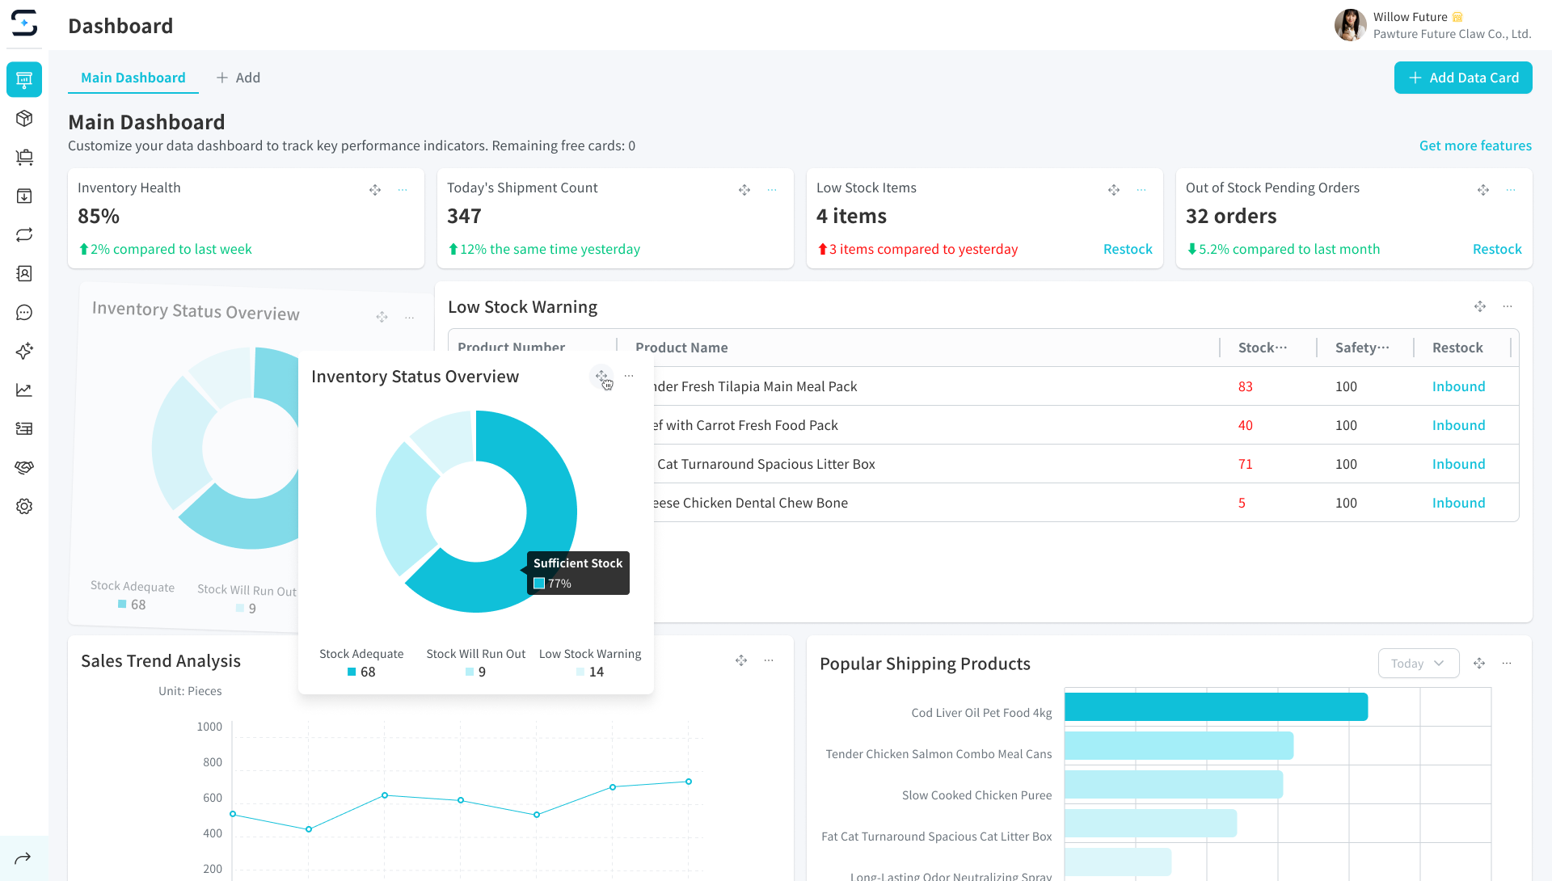Click Stock Adequate legend color swatch
Screen dimensions: 1552x881
352,672
